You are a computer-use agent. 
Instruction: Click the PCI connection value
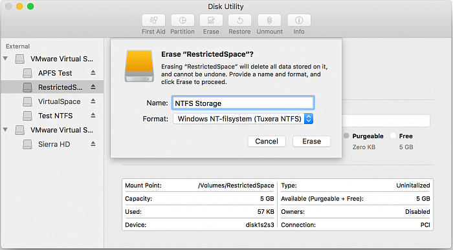tap(425, 225)
